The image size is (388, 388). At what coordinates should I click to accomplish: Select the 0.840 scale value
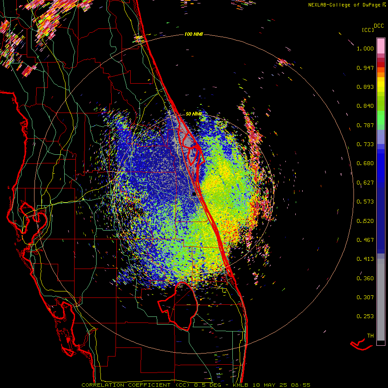(365, 106)
